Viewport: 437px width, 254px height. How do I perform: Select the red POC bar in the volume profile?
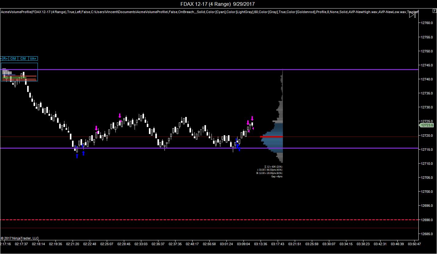(x=272, y=137)
